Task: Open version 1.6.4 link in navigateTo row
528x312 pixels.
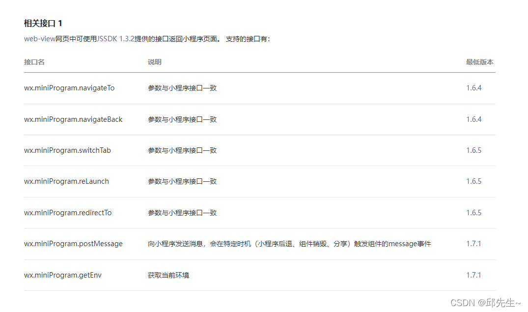Action: [474, 88]
